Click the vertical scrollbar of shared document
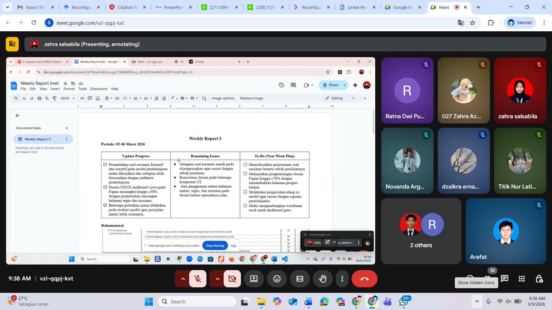Image resolution: width=552 pixels, height=310 pixels. point(373,122)
